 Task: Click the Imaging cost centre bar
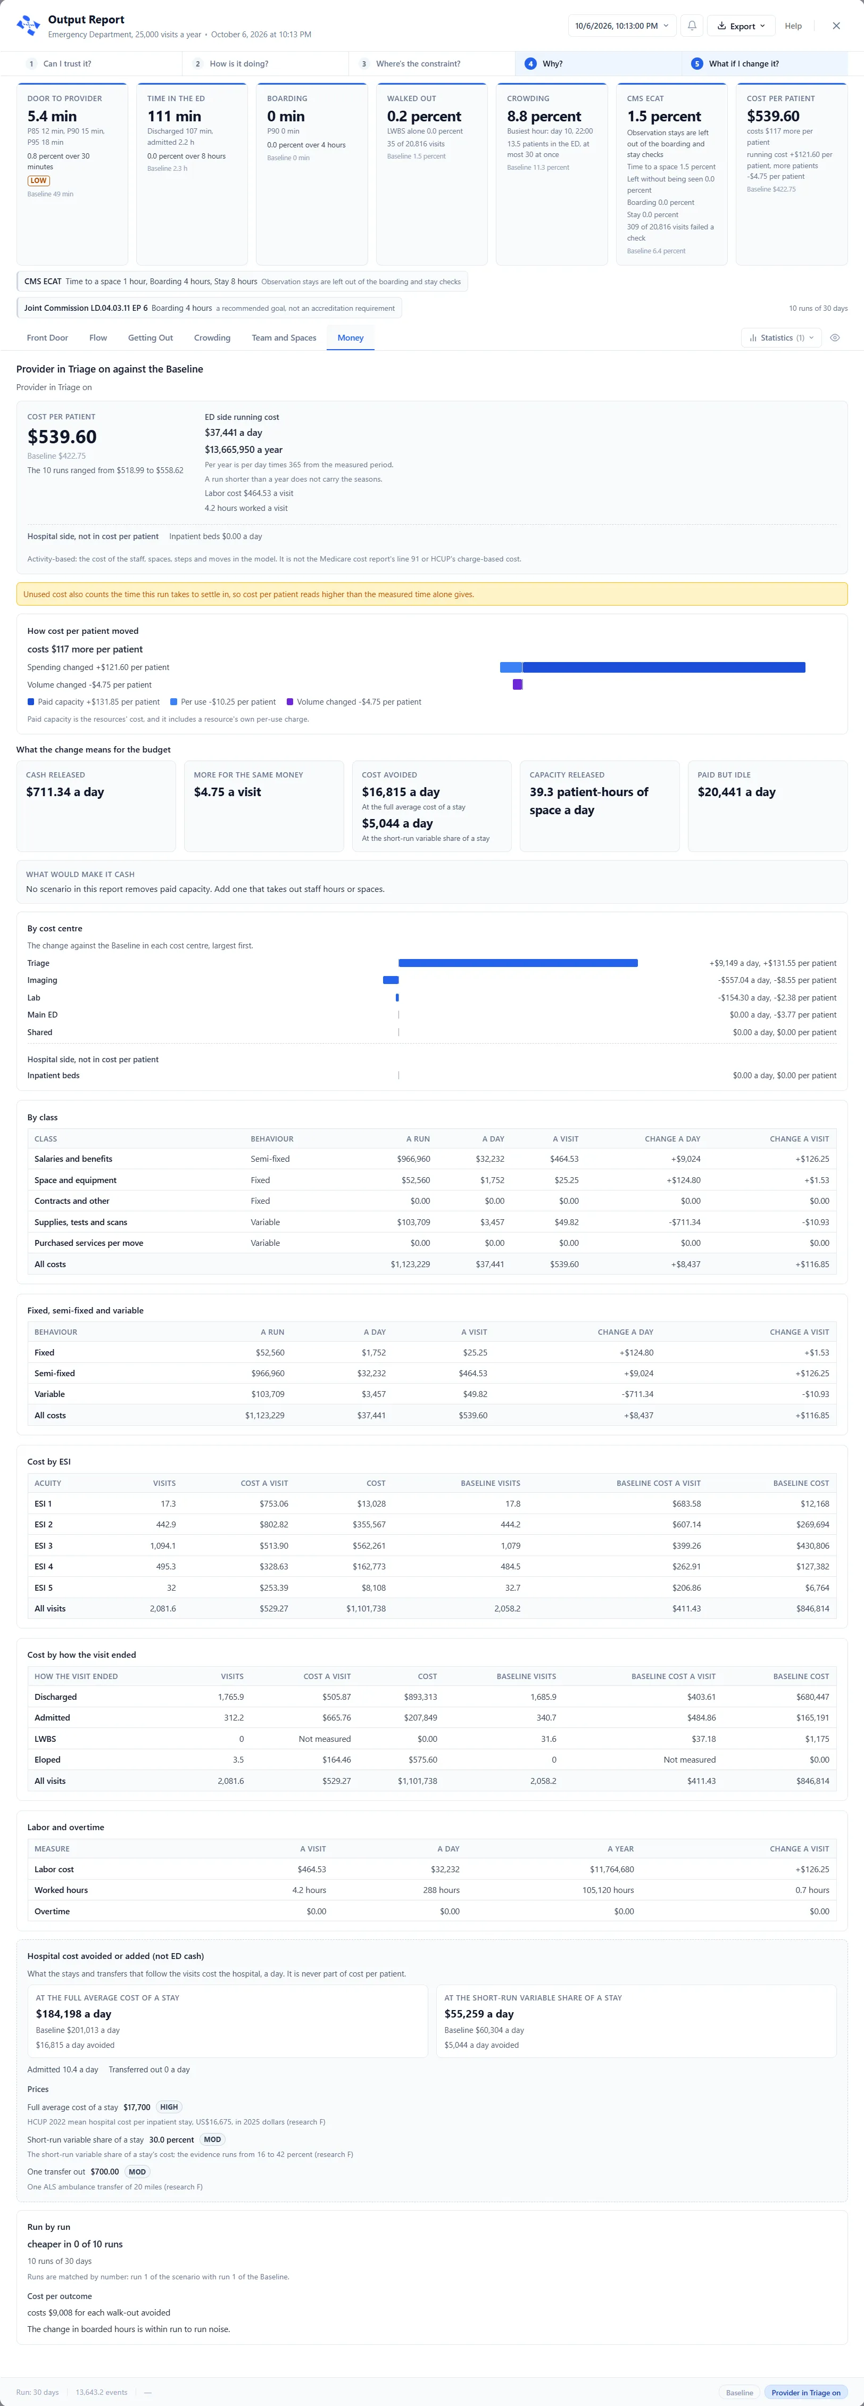click(391, 980)
